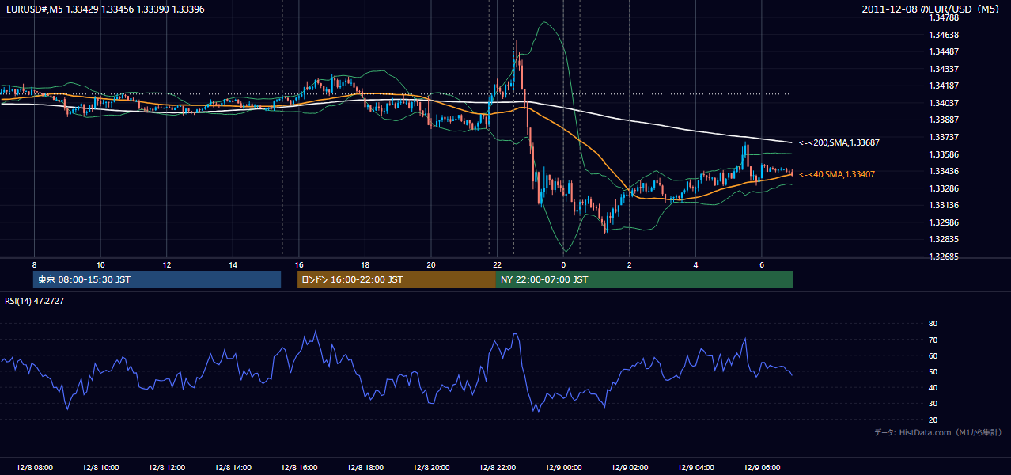The width and height of the screenshot is (1011, 475).
Task: Click price axis value 1.34638
Action: pos(945,36)
